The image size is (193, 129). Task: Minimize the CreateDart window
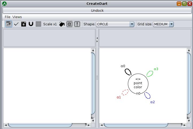(179, 4)
